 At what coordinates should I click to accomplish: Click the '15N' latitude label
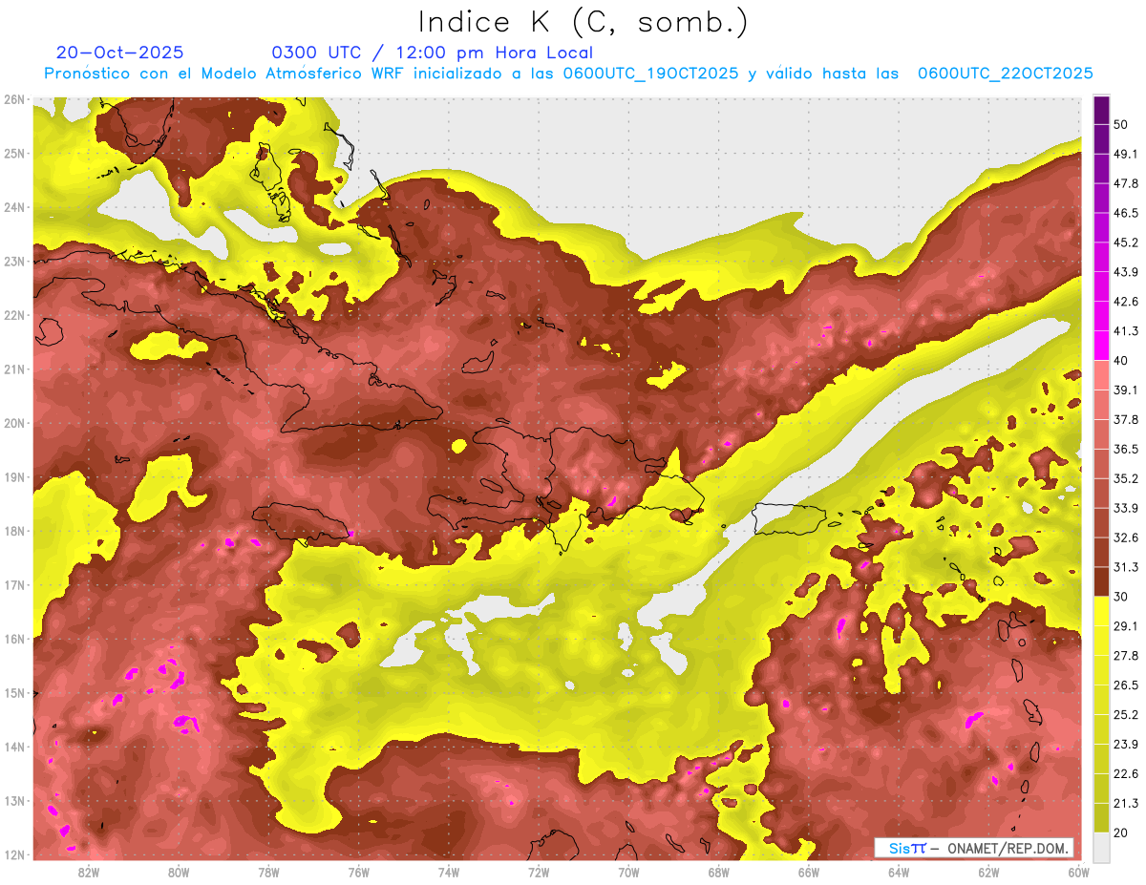[x=14, y=693]
